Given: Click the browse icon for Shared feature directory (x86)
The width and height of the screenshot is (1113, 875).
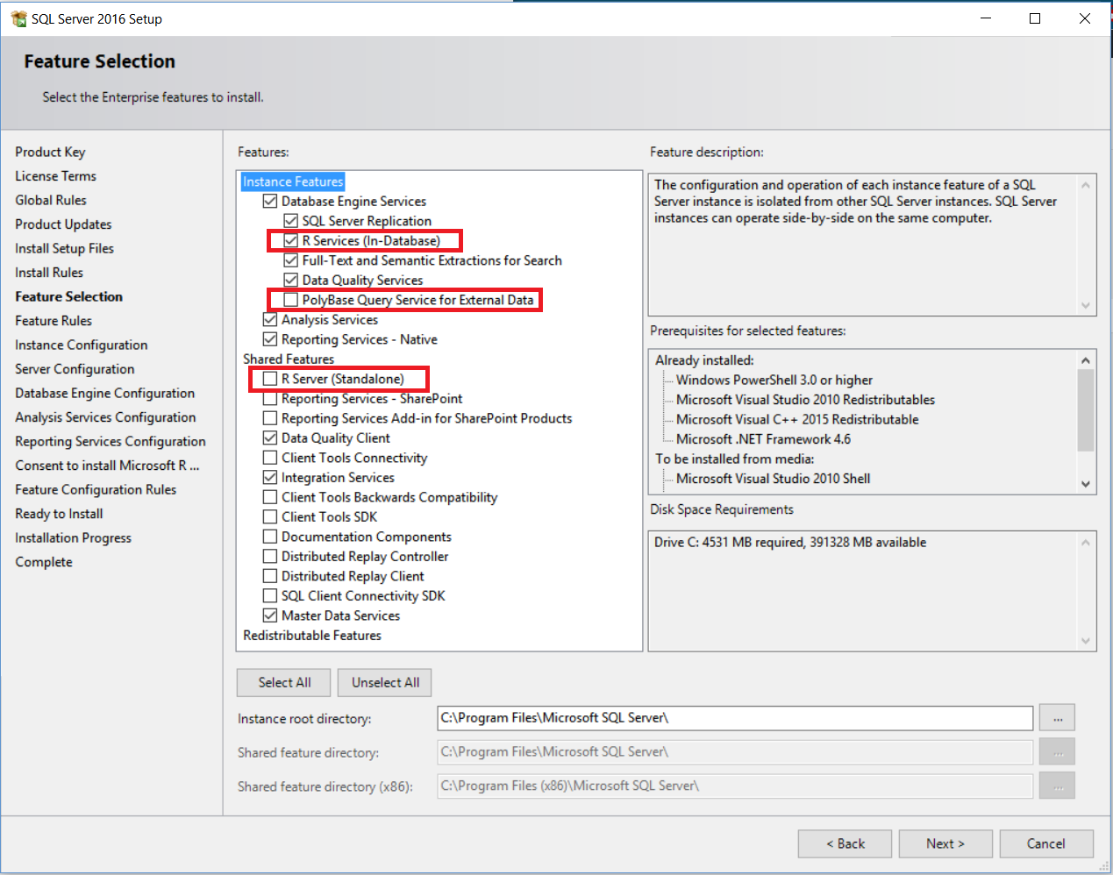Looking at the screenshot, I should 1057,786.
